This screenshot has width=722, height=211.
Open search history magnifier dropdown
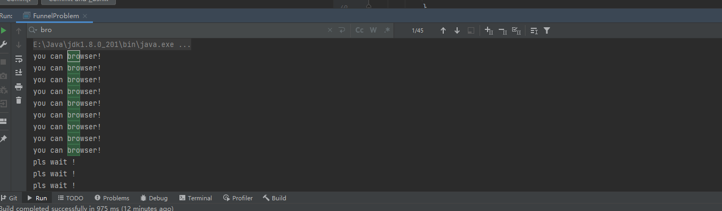pyautogui.click(x=33, y=30)
